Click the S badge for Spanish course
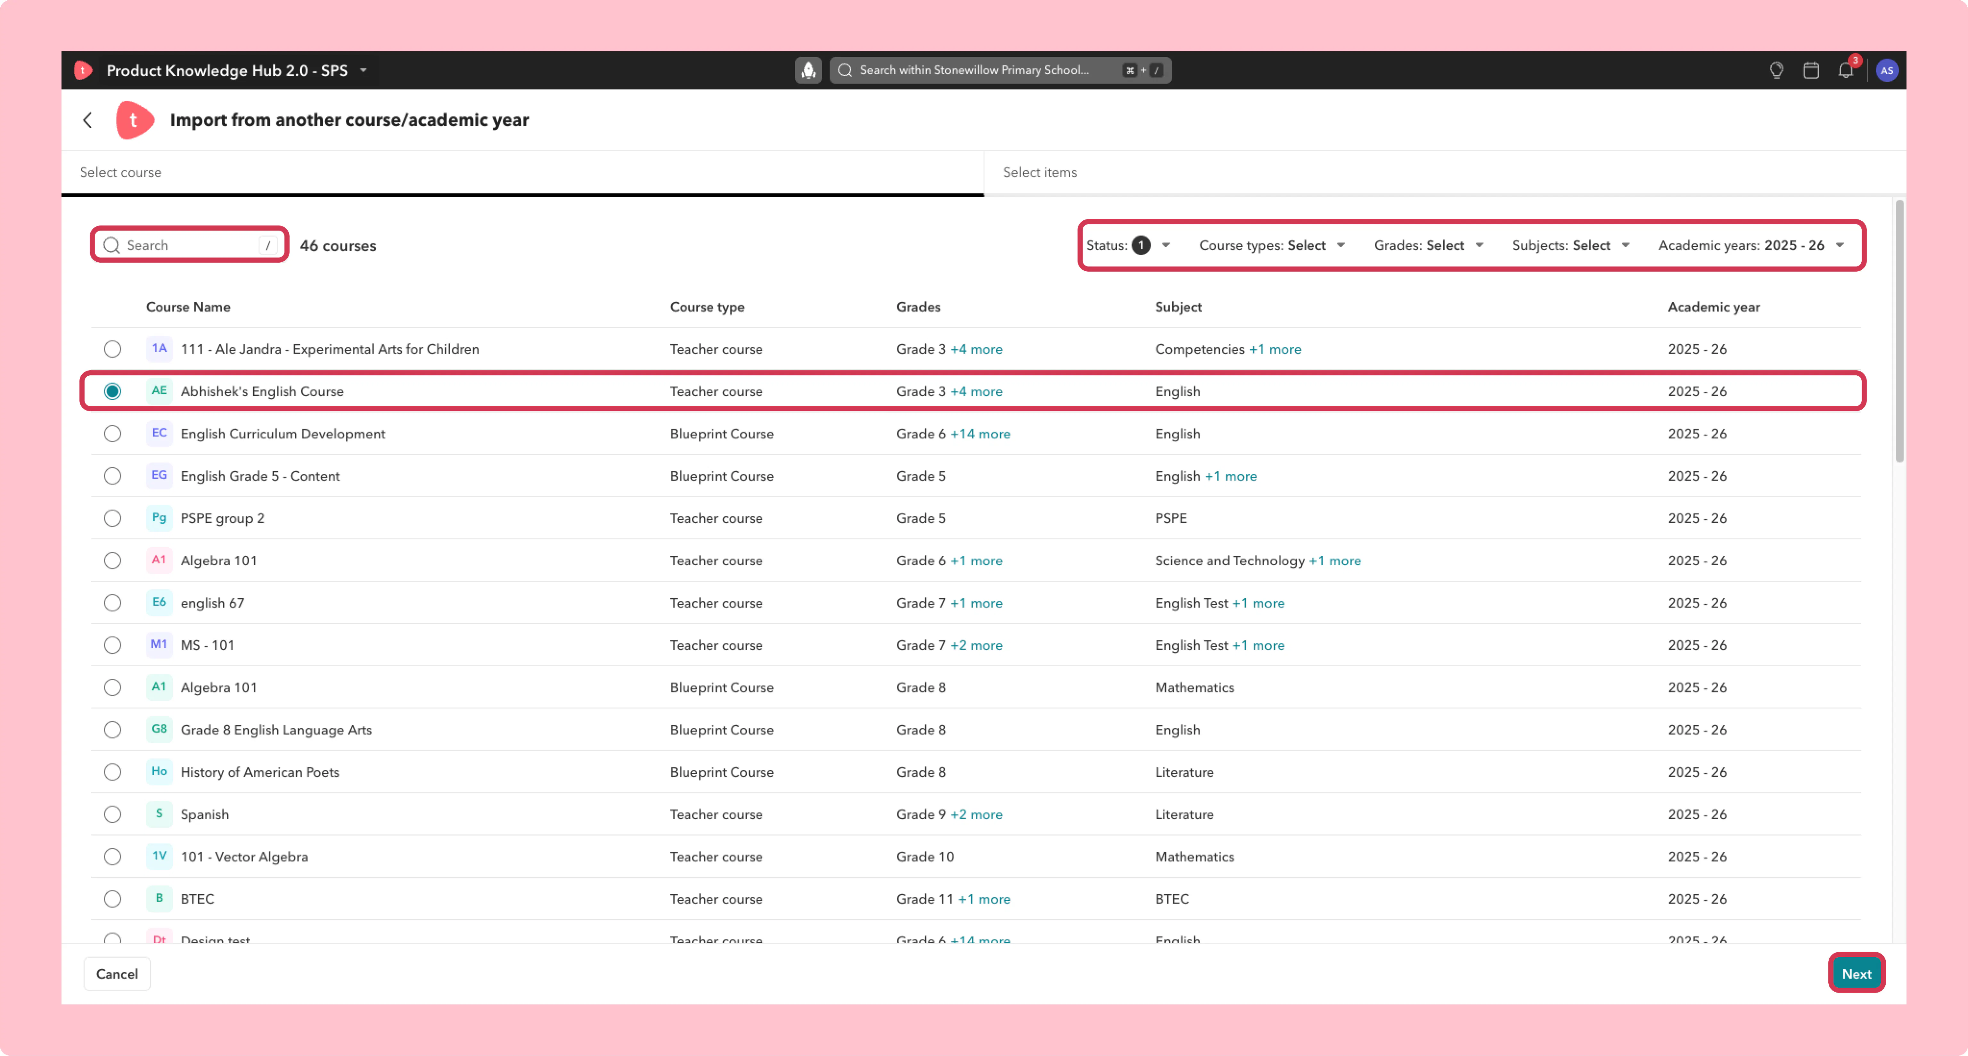Viewport: 1968px width, 1056px height. tap(159, 814)
